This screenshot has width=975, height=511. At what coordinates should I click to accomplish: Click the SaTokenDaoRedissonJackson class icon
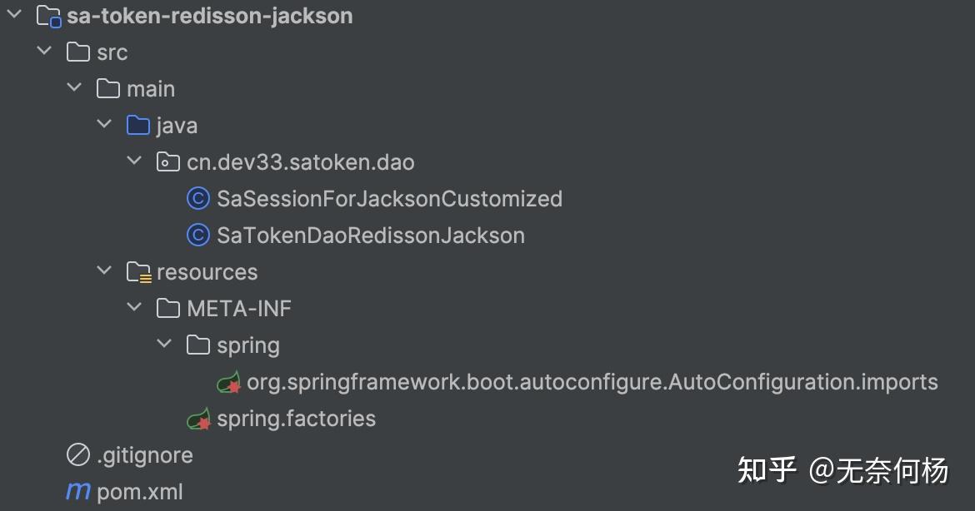[x=198, y=236]
